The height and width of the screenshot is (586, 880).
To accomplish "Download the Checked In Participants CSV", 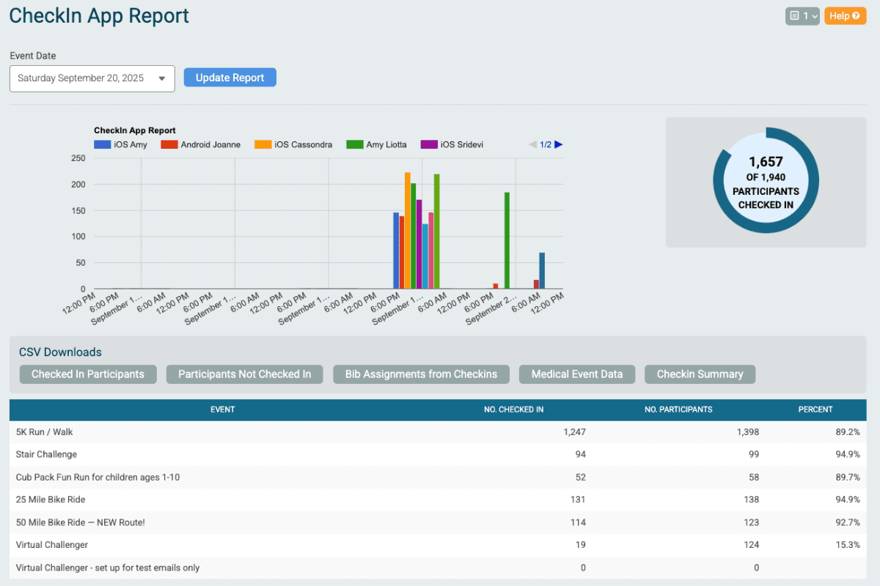I will pyautogui.click(x=88, y=374).
